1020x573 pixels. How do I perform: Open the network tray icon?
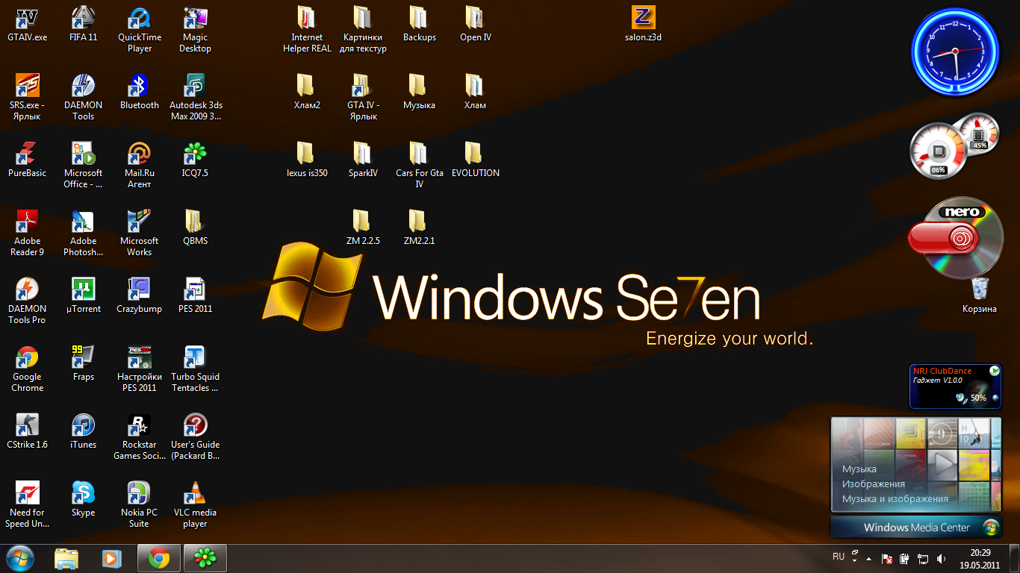click(923, 558)
